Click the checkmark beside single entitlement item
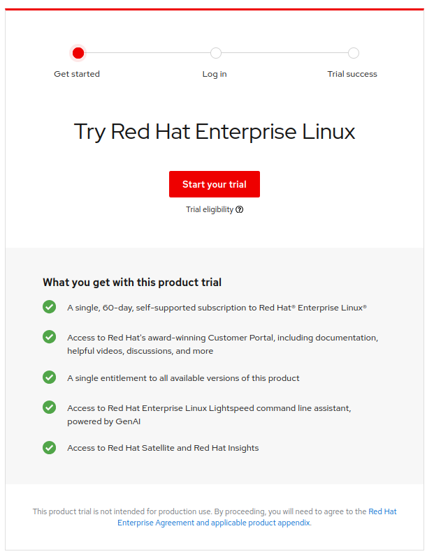The height and width of the screenshot is (554, 427). [49, 377]
